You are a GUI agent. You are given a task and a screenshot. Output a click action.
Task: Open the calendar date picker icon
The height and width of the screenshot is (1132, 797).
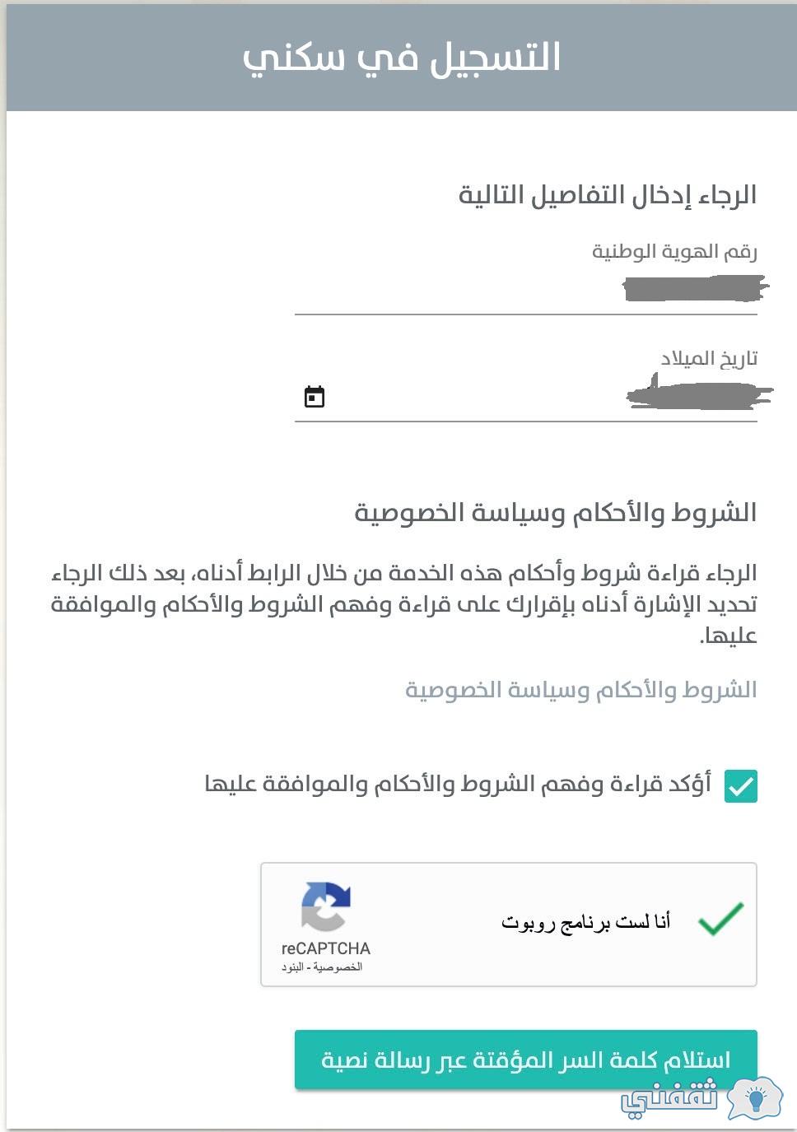pos(315,397)
